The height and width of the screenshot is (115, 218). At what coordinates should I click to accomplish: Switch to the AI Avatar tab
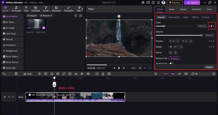(16, 9)
